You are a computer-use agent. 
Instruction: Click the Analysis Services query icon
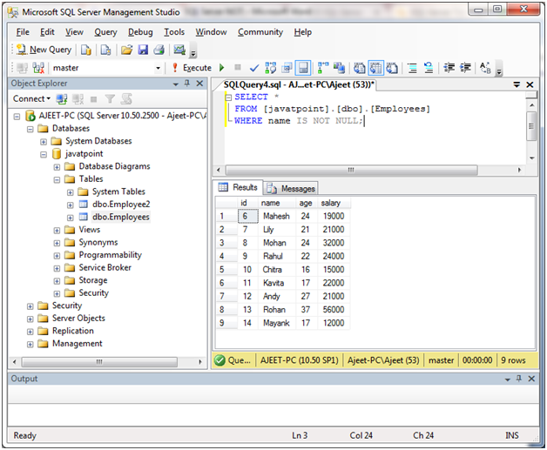(x=105, y=50)
